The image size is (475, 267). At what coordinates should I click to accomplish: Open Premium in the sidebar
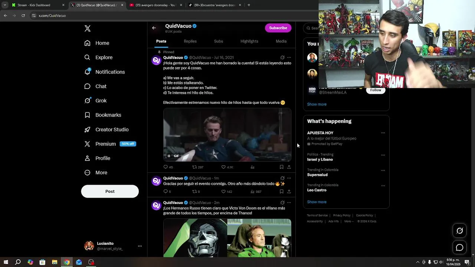(110, 144)
